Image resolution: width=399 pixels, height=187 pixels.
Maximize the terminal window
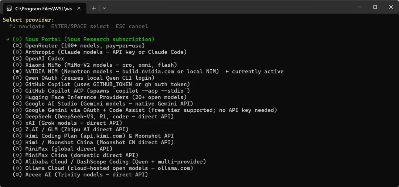click(x=375, y=7)
